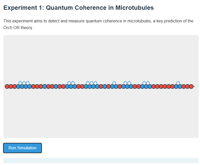This screenshot has width=200, height=165.
Task: Select the last blue circle on the right
Action: tap(180, 86)
